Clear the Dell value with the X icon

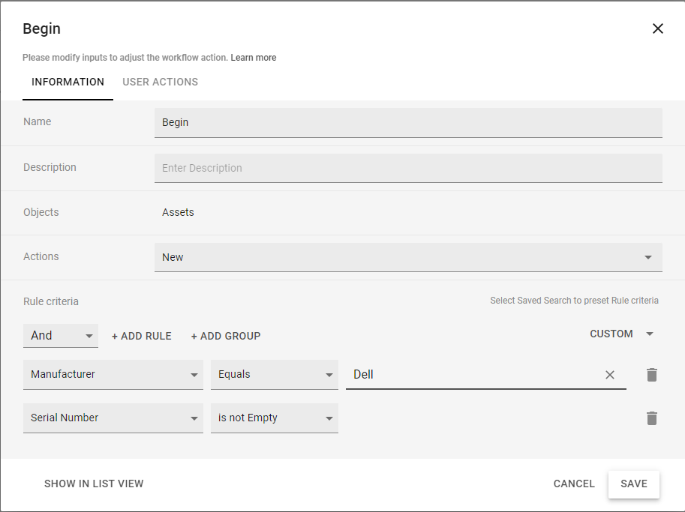610,374
